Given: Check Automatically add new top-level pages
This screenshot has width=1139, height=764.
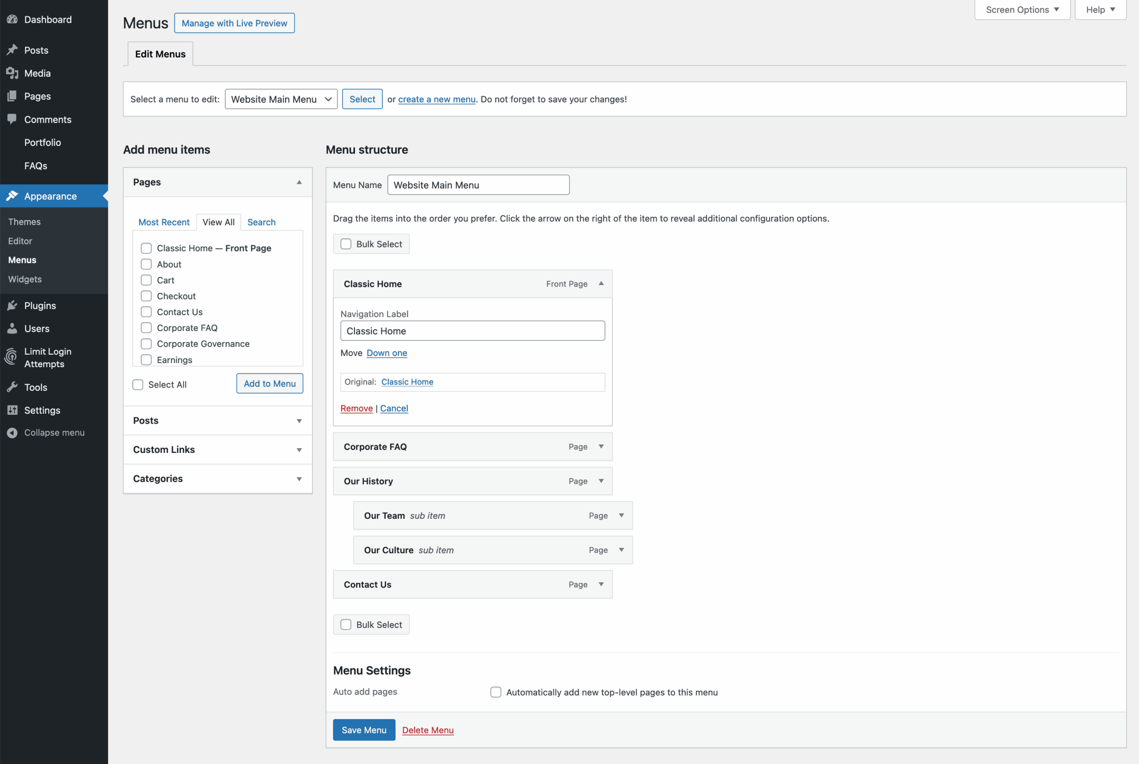Looking at the screenshot, I should tap(496, 692).
